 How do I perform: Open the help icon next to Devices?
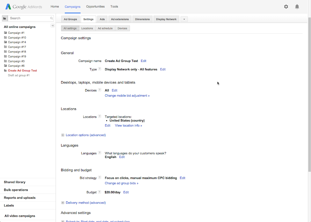click(x=100, y=90)
